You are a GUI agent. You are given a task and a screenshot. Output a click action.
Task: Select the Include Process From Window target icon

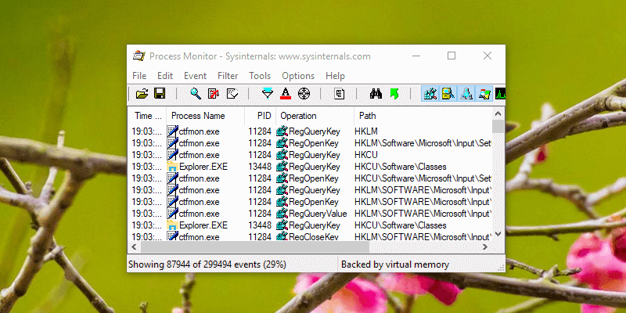click(x=304, y=94)
